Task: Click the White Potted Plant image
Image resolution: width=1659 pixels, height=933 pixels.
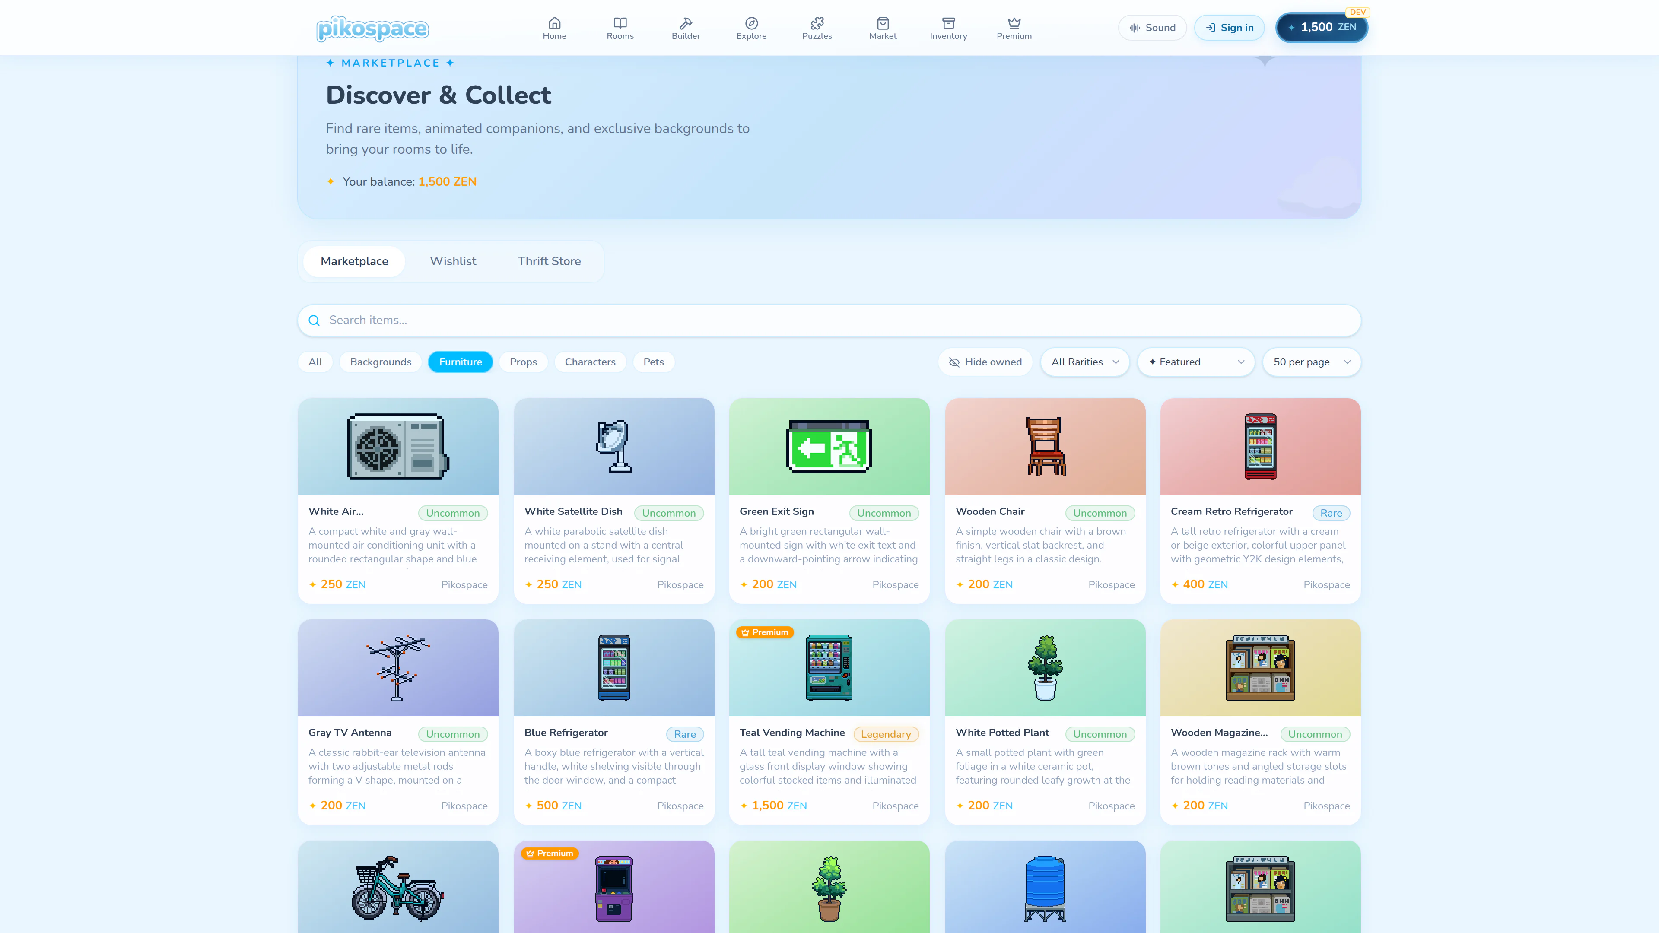Action: pos(1045,667)
